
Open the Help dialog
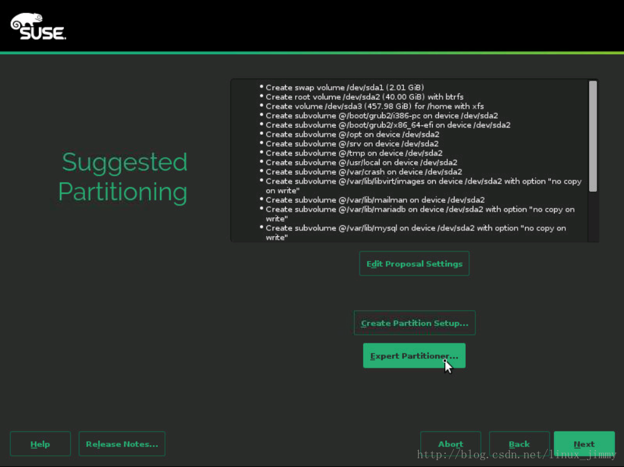tap(40, 444)
